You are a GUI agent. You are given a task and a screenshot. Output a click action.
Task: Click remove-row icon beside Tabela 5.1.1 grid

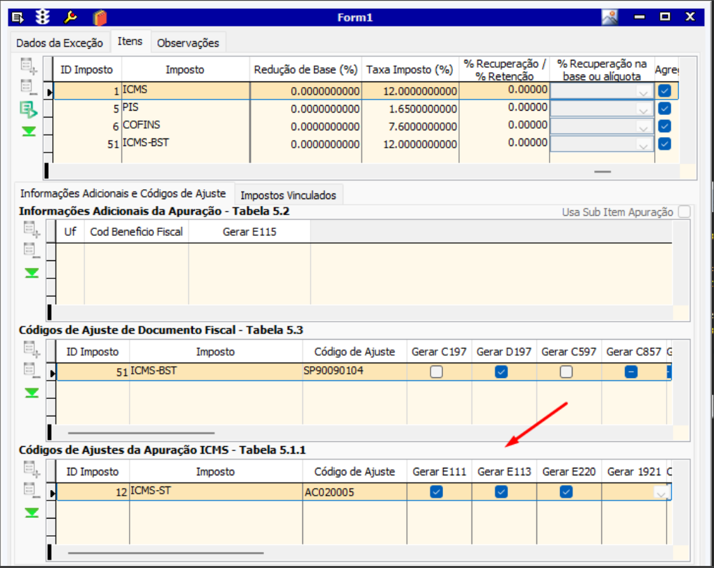[31, 489]
